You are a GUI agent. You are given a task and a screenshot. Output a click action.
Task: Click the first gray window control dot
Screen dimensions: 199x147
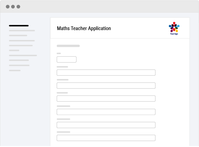8,6
